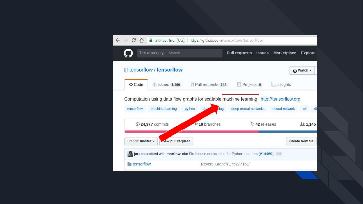The width and height of the screenshot is (363, 204).
Task: Open Pull requests in the top navigation
Action: (x=239, y=53)
